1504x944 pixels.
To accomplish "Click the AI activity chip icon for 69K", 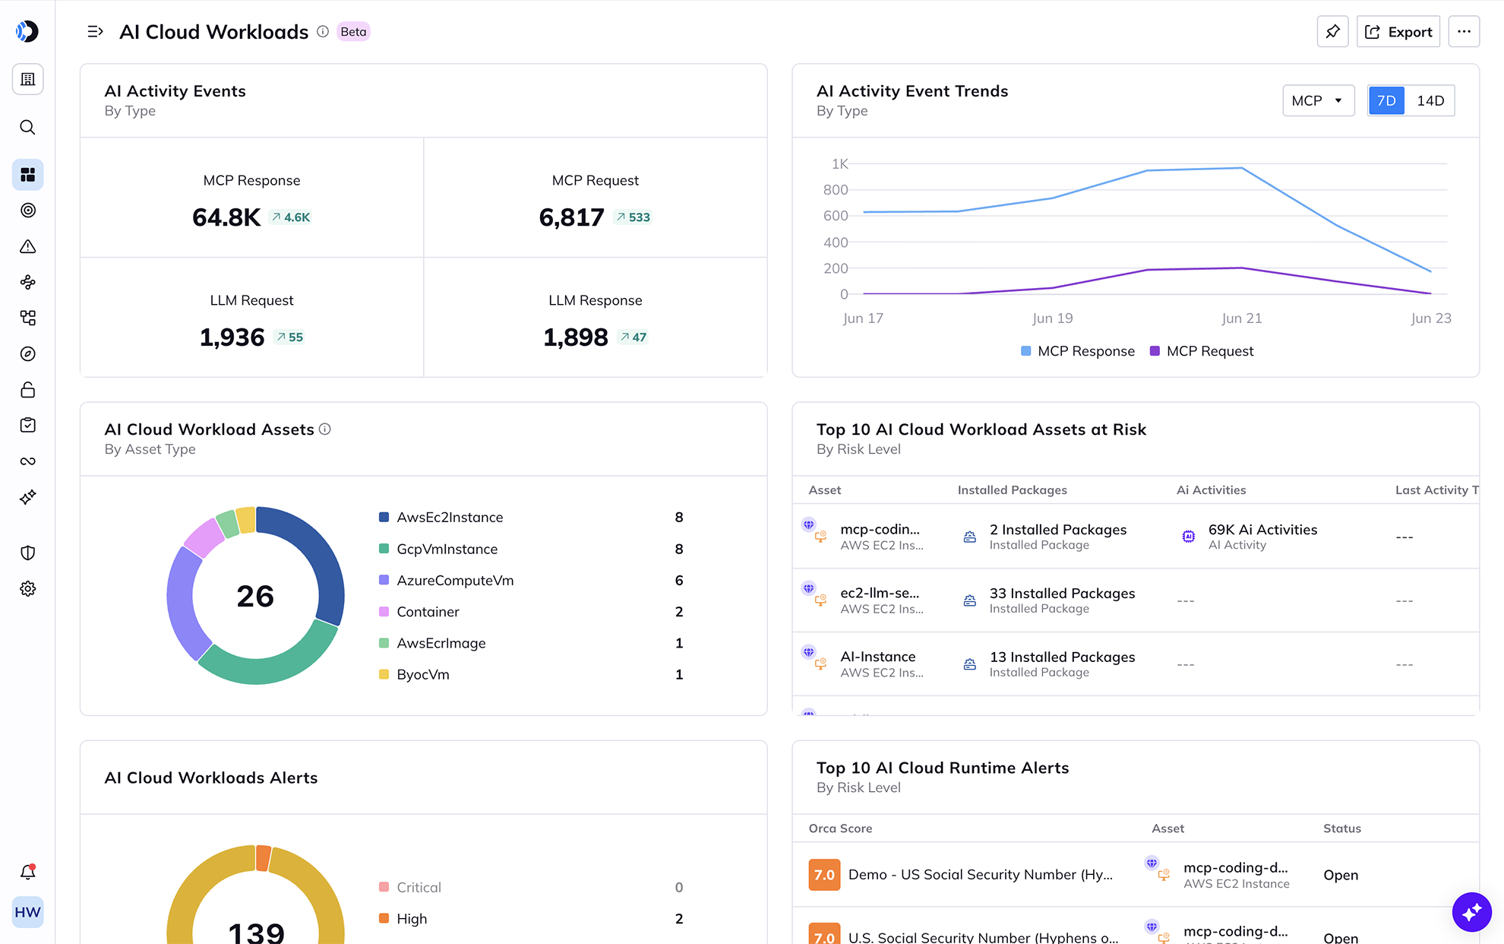I will [x=1189, y=537].
